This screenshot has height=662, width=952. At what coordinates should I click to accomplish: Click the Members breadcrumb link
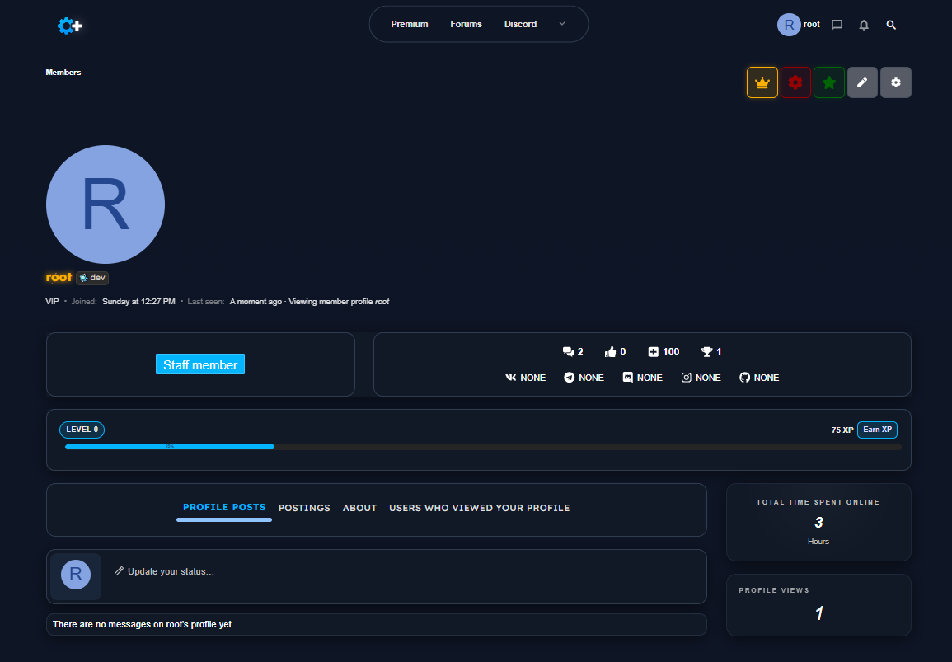coord(63,73)
